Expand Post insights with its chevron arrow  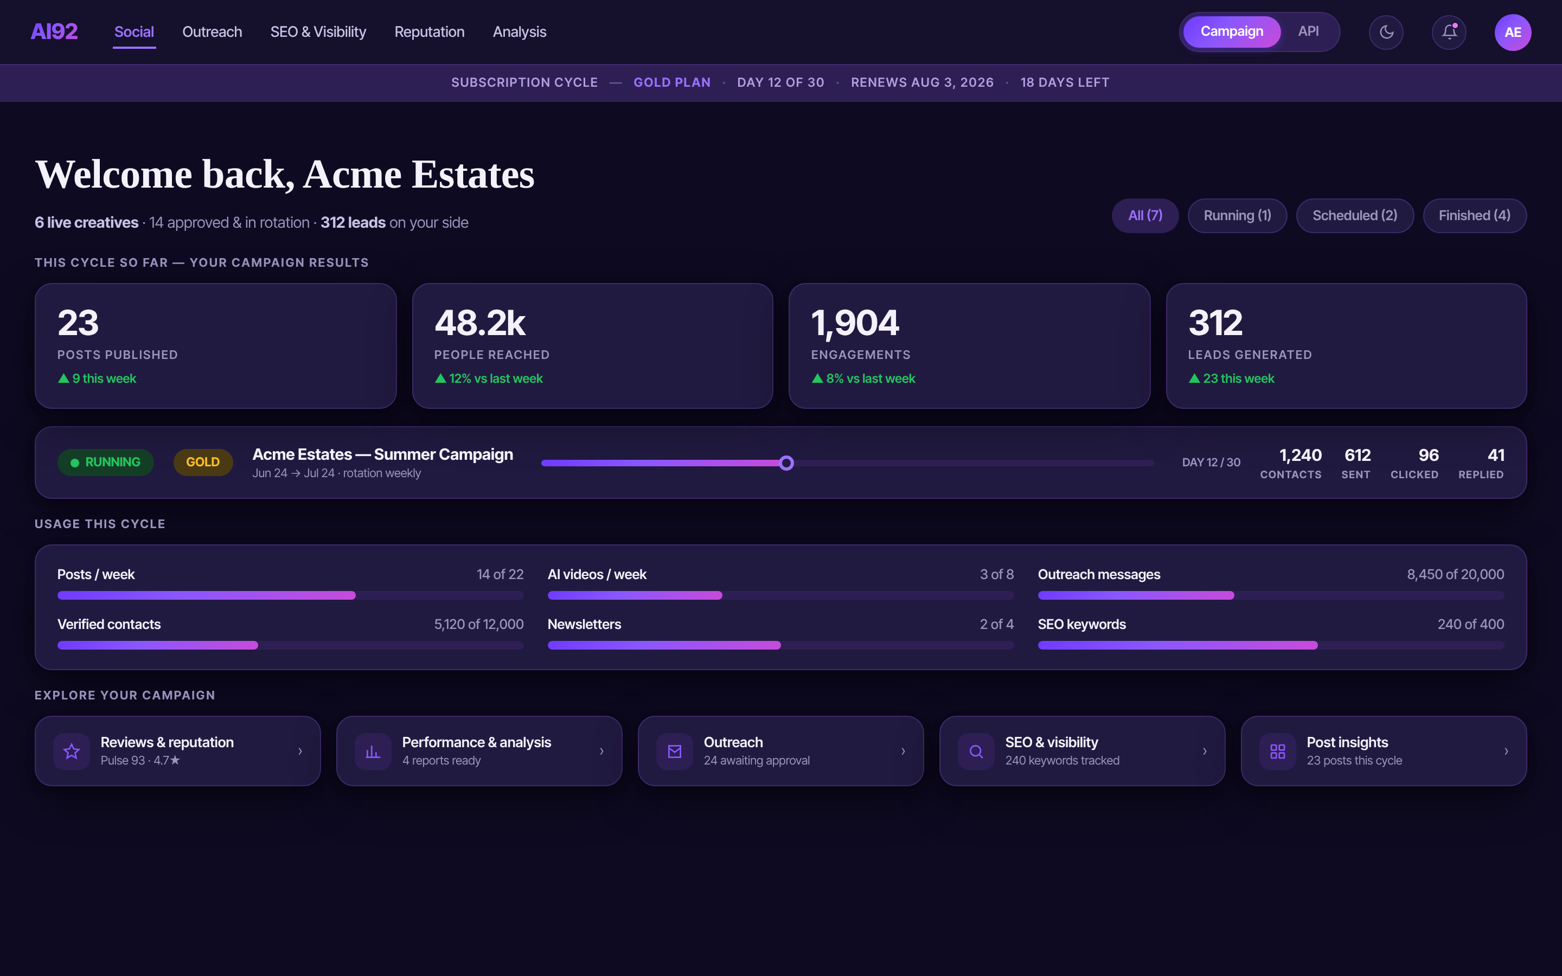point(1506,752)
